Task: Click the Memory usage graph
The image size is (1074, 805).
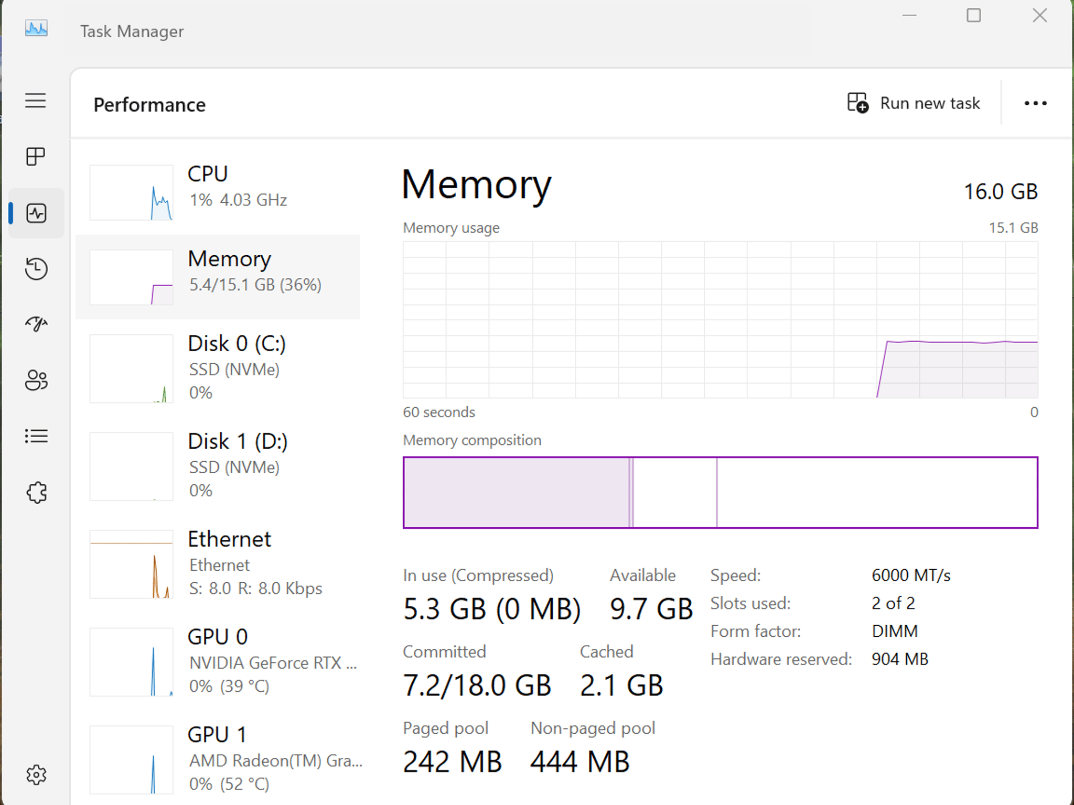Action: [x=720, y=320]
